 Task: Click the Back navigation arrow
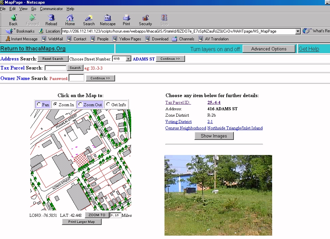[13, 19]
